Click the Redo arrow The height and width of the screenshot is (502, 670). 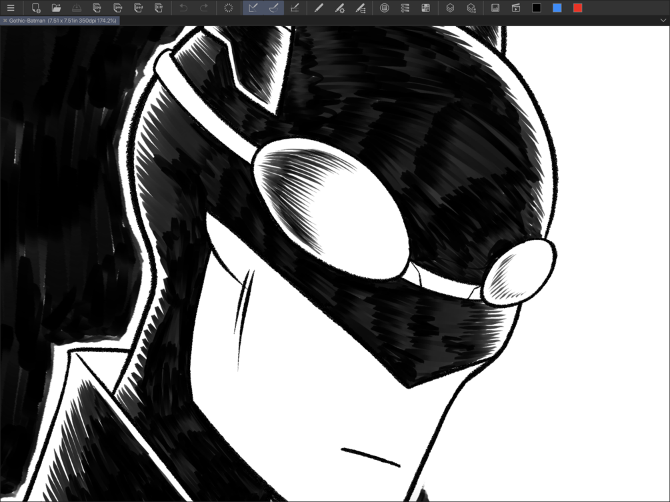pos(204,8)
